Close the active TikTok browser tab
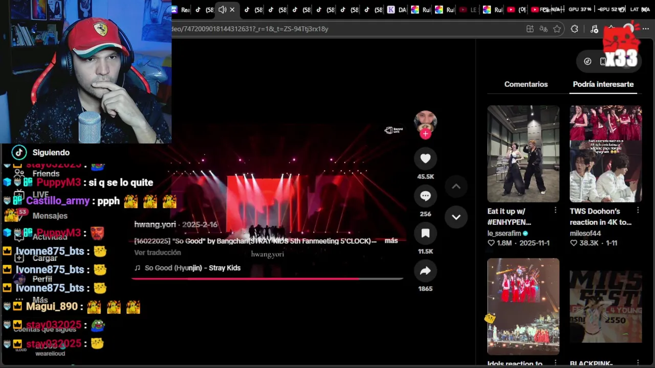This screenshot has width=655, height=368. pos(232,10)
